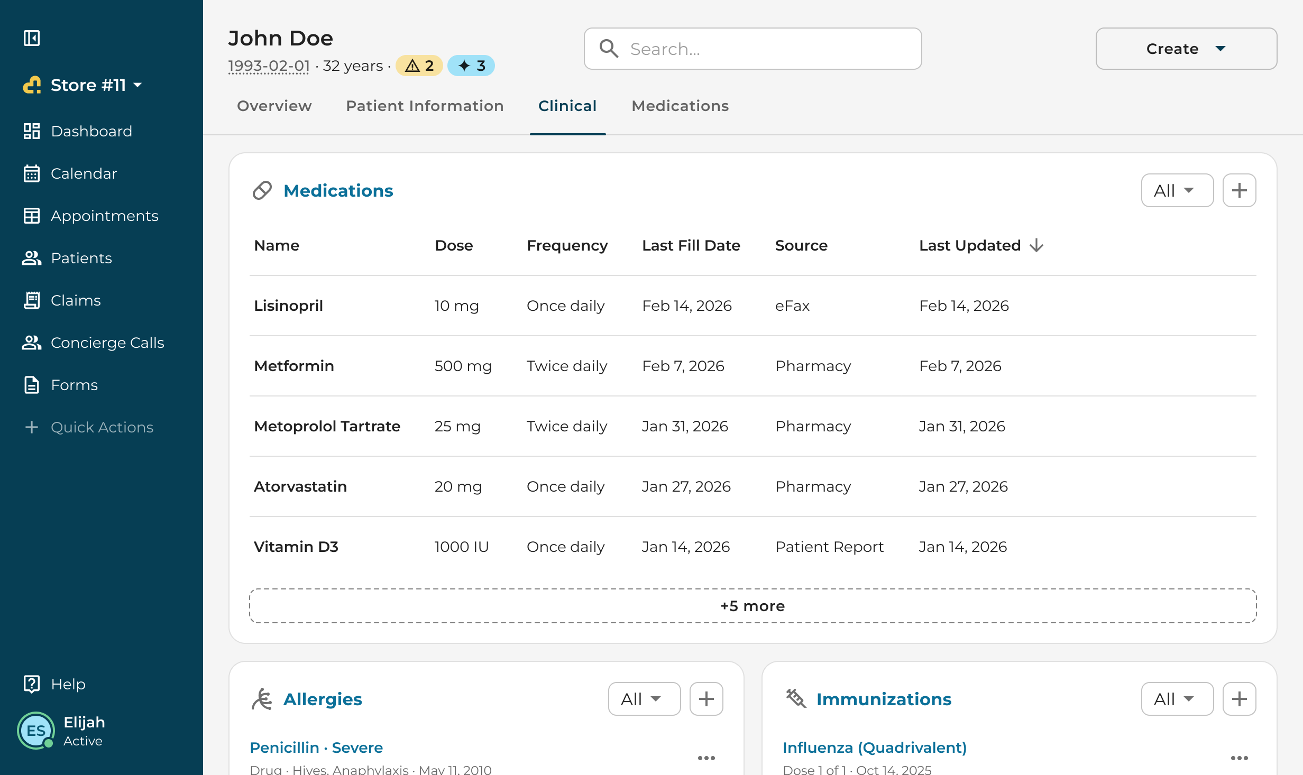Select the Lisinopril row

coord(753,306)
